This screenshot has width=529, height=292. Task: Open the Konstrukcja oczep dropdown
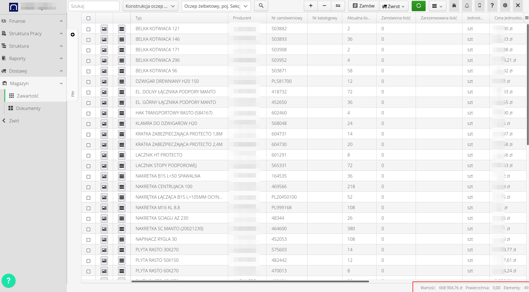pos(150,6)
